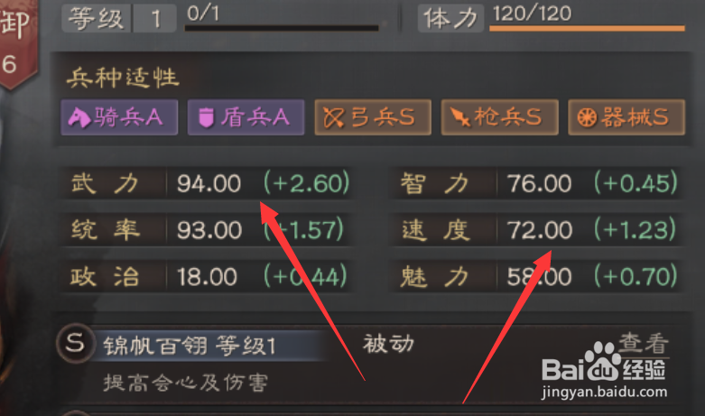705x416 pixels.
Task: Click the spear icon on 枪兵S
Action: [x=460, y=117]
